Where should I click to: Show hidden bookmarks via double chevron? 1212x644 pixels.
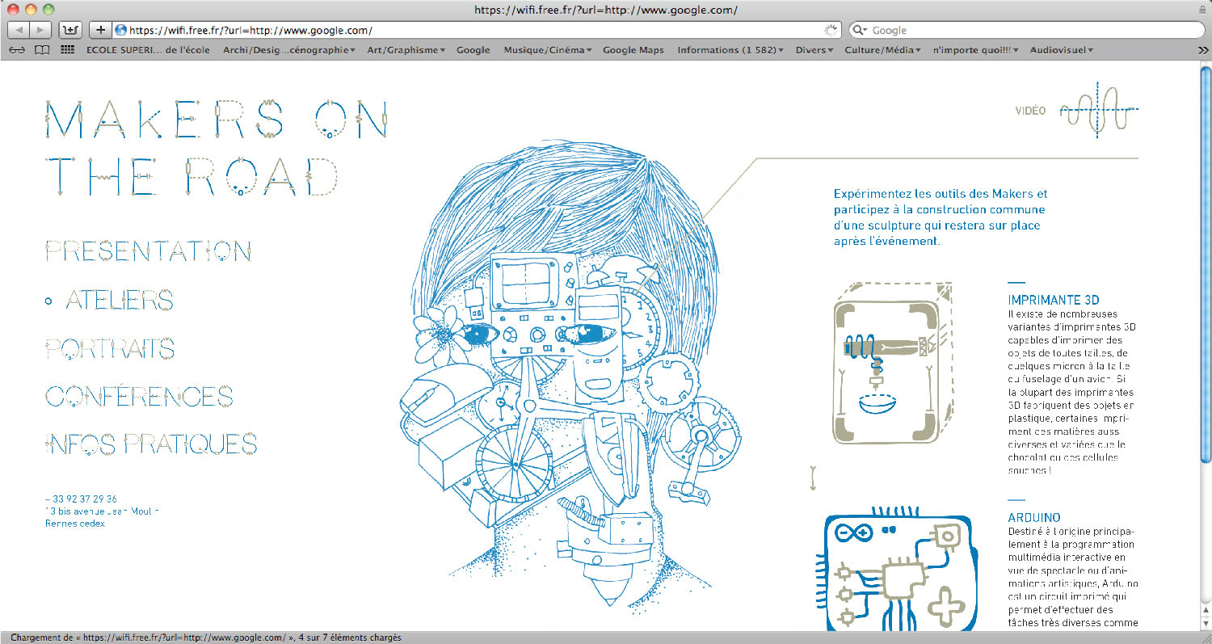point(1203,50)
